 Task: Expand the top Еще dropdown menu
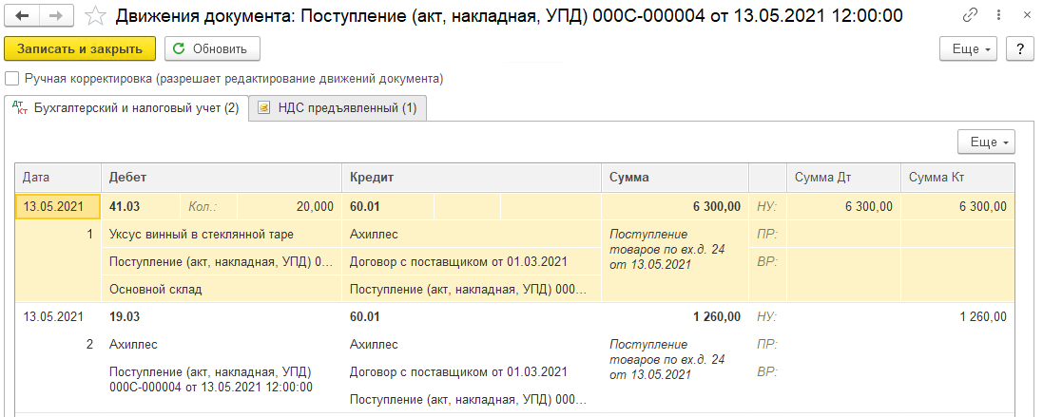pyautogui.click(x=968, y=49)
